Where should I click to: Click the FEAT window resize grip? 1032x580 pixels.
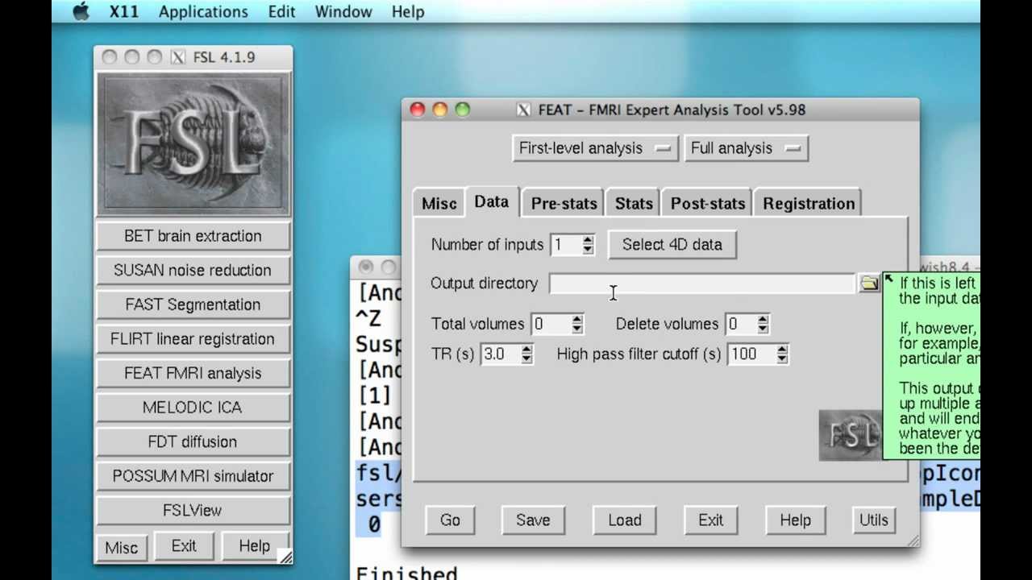[913, 541]
